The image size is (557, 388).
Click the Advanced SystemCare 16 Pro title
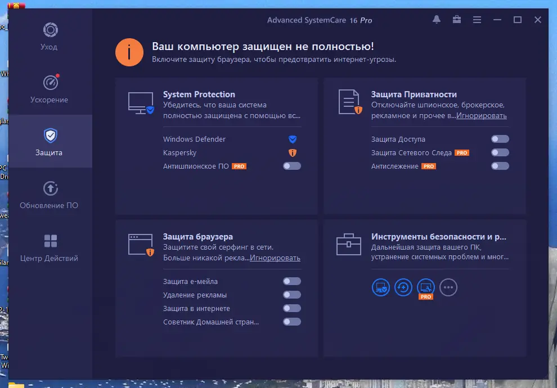coord(320,20)
